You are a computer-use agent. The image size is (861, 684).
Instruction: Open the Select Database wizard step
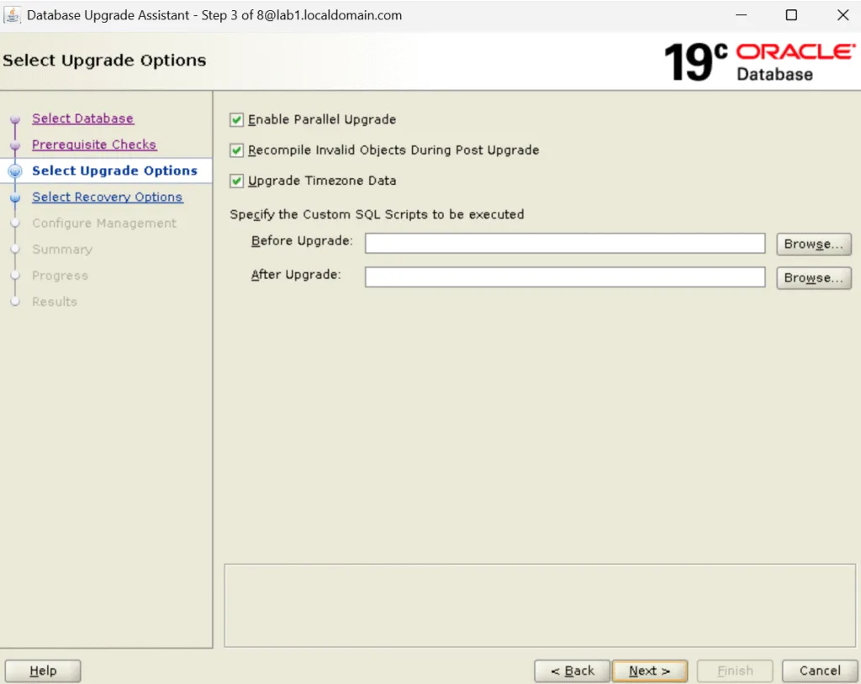coord(82,118)
